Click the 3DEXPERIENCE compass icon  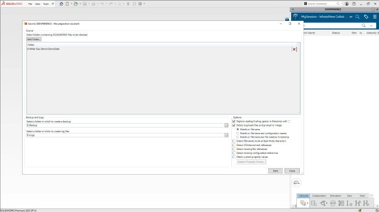(295, 17)
